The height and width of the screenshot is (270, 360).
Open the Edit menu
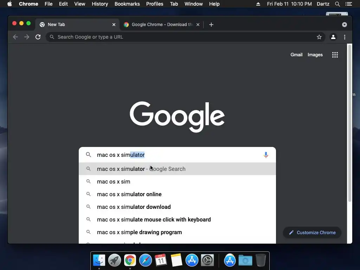pos(63,4)
